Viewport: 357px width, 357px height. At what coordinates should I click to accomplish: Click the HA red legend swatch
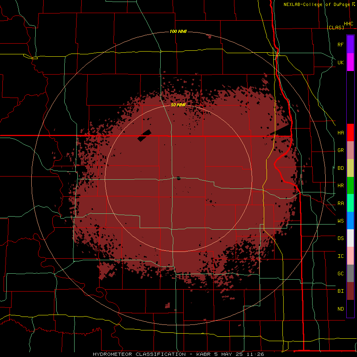tap(350, 132)
